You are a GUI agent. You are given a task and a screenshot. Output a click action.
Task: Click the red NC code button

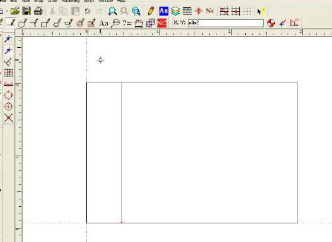click(162, 23)
